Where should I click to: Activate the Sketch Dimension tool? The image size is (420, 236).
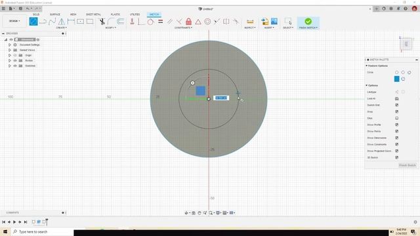pos(71,22)
